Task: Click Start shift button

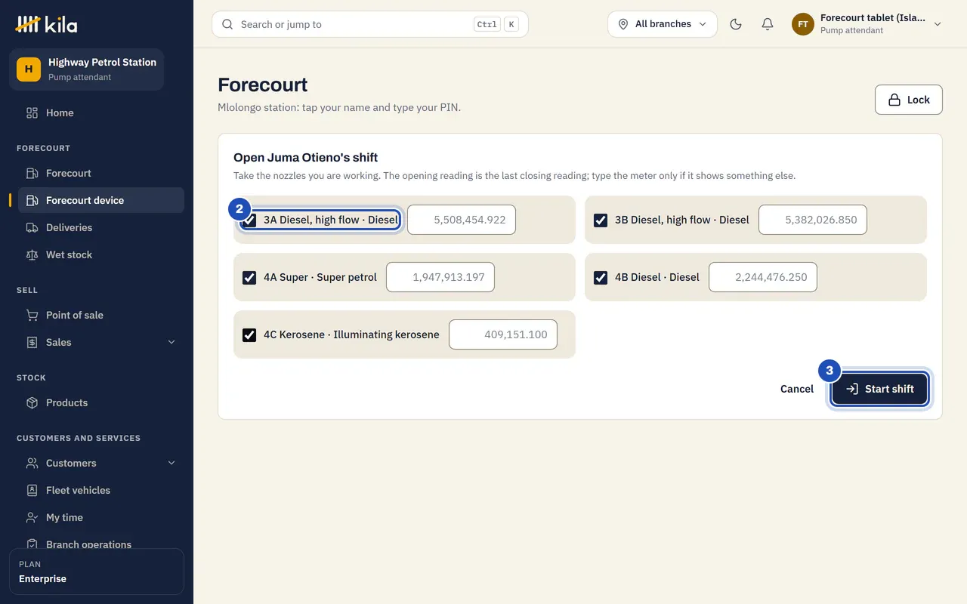Action: (x=879, y=389)
